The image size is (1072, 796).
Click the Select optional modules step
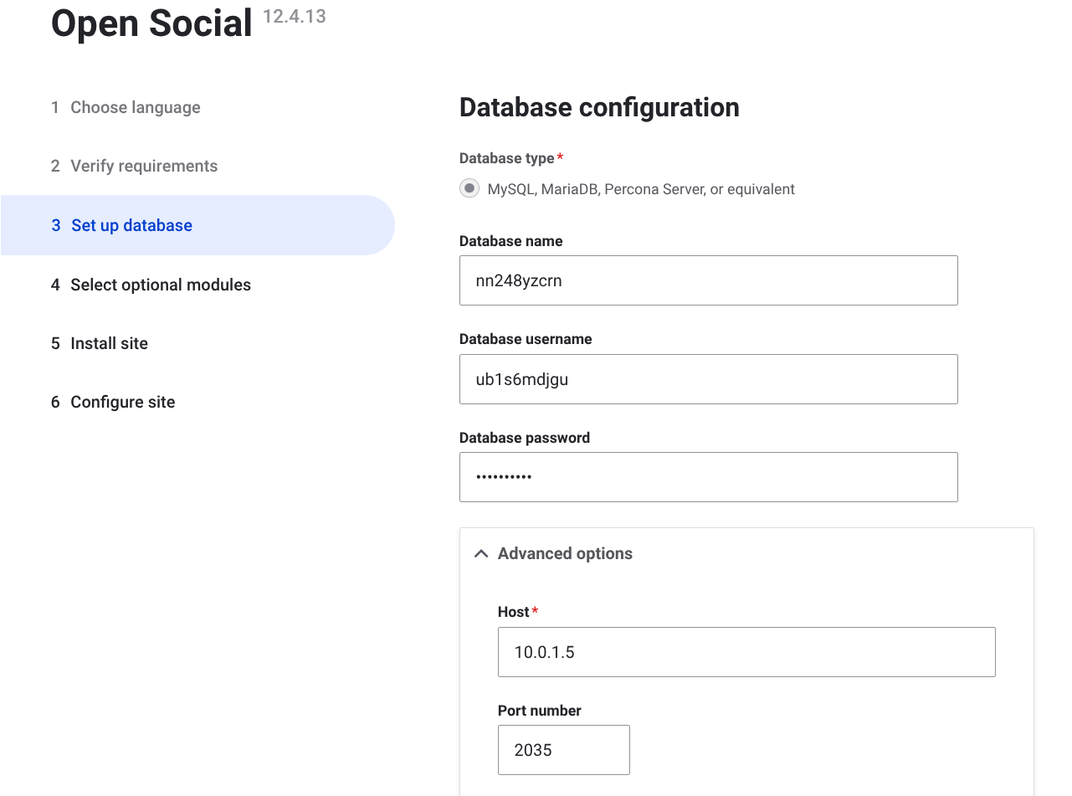coord(160,285)
